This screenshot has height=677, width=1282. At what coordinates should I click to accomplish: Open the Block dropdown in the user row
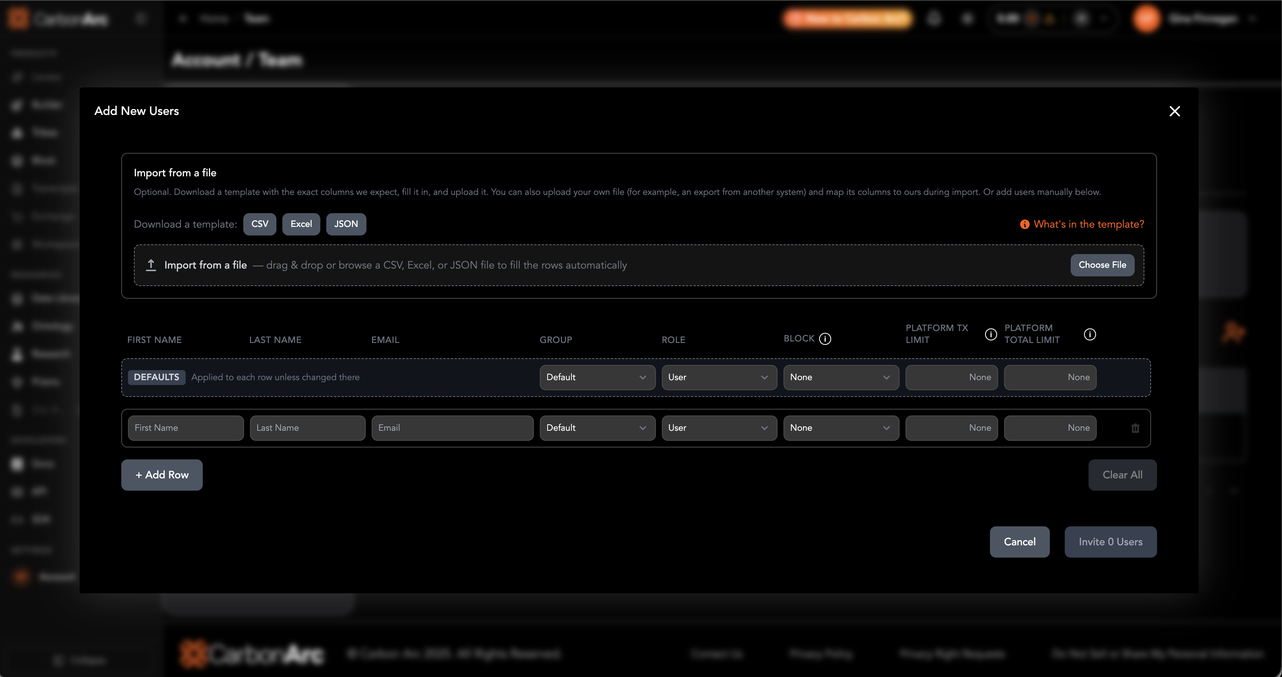tap(841, 428)
